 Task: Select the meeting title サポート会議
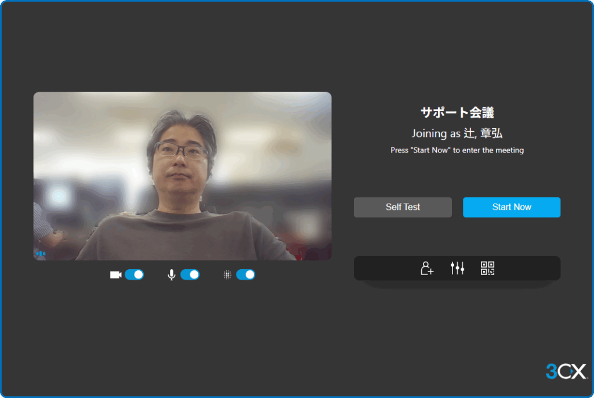457,112
